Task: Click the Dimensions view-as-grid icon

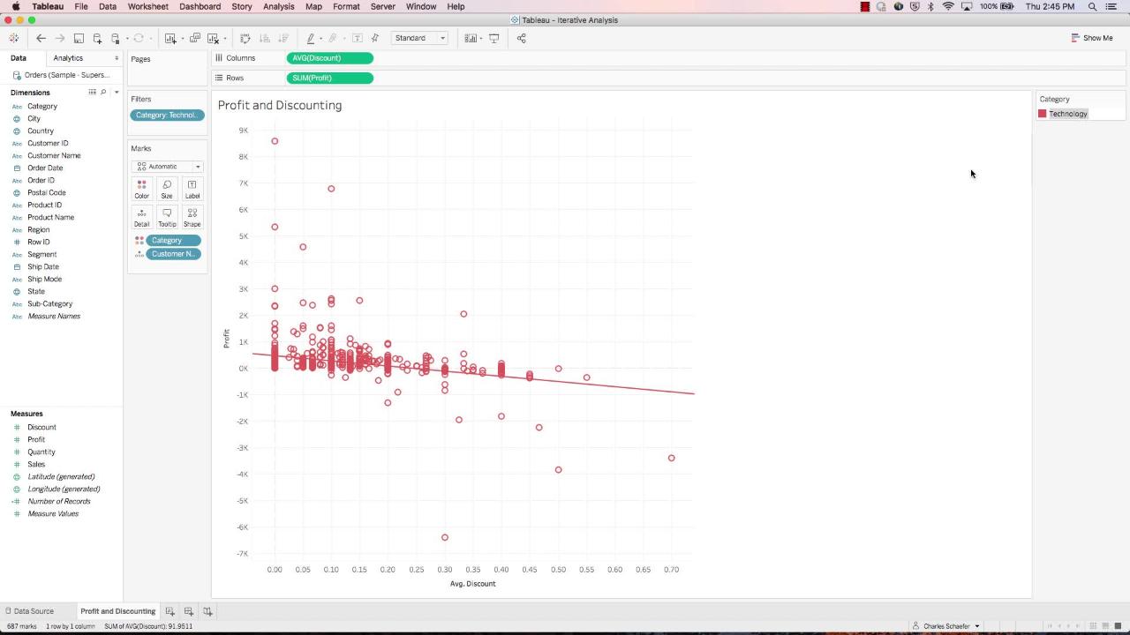Action: click(92, 93)
